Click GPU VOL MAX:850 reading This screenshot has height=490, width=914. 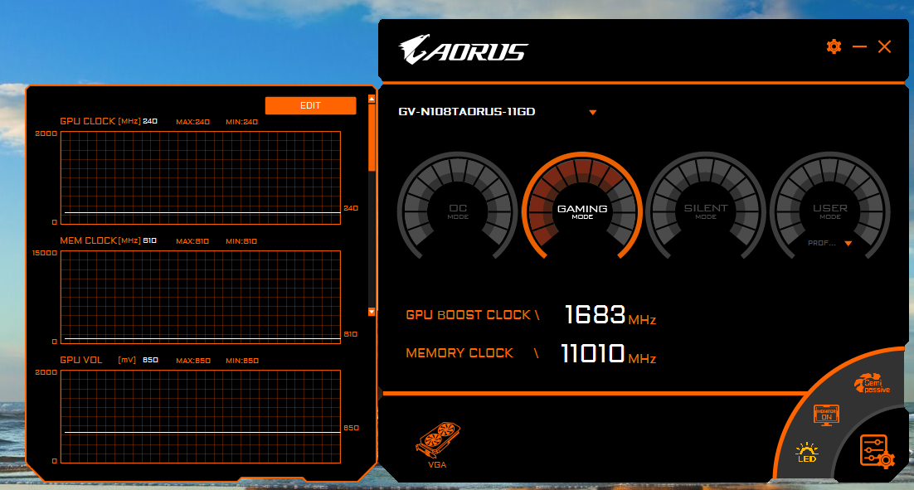pyautogui.click(x=193, y=361)
